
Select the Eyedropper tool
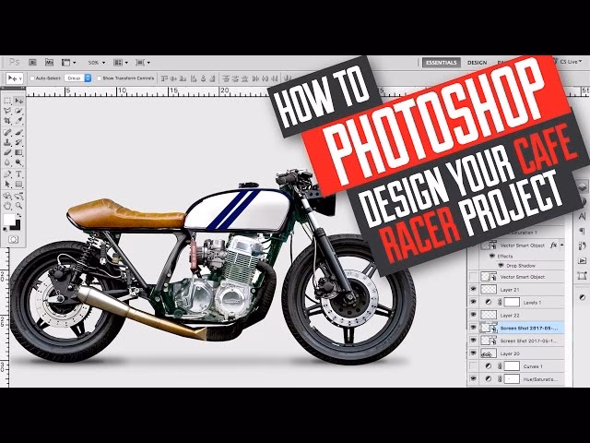click(x=18, y=121)
